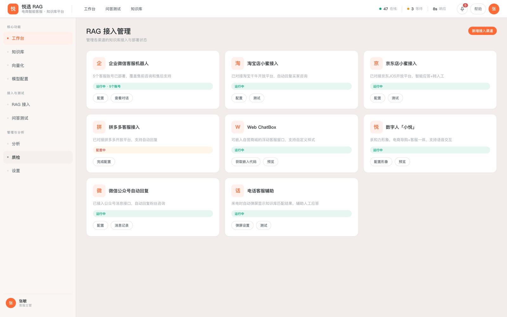This screenshot has height=317, width=507.
Task: Click 测试 on 淘宝店小蜜接入 card
Action: pyautogui.click(x=257, y=98)
